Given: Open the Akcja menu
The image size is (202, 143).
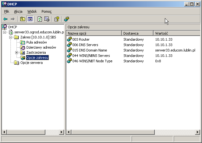Looking at the screenshot, I should 18,11.
